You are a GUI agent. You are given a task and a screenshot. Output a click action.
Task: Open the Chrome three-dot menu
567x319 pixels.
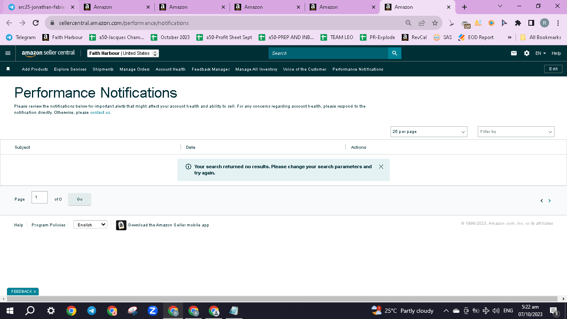(558, 23)
